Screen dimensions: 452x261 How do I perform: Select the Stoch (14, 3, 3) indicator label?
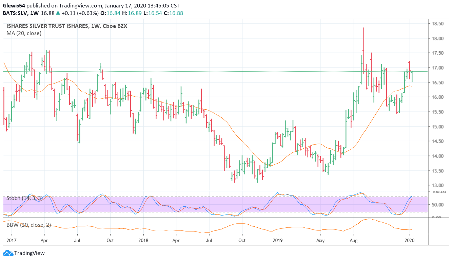click(x=24, y=198)
